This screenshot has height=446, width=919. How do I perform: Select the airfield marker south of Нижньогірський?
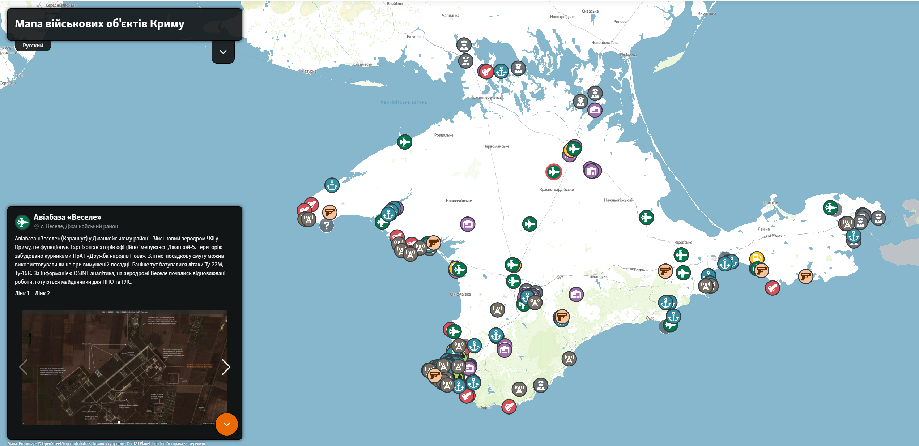[646, 218]
